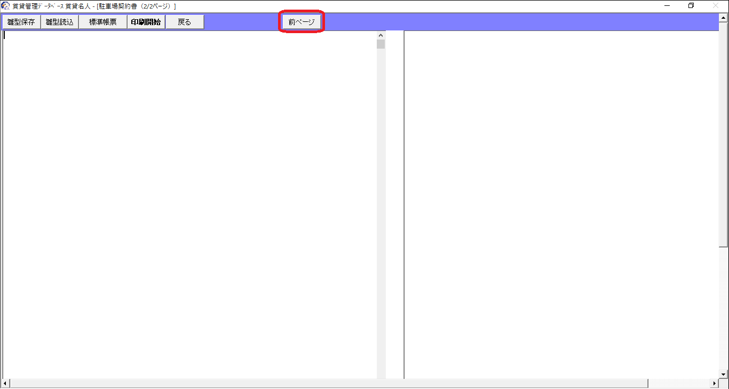Click right arrow of horizontal scrollbar
Viewport: 729px width, 389px height.
715,384
